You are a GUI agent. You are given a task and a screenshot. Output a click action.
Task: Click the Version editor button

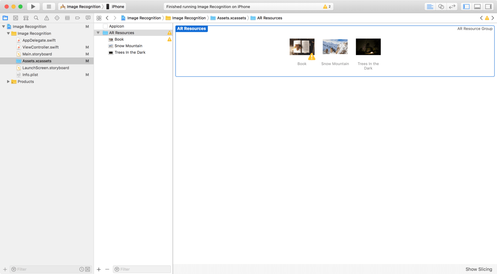[x=452, y=7]
